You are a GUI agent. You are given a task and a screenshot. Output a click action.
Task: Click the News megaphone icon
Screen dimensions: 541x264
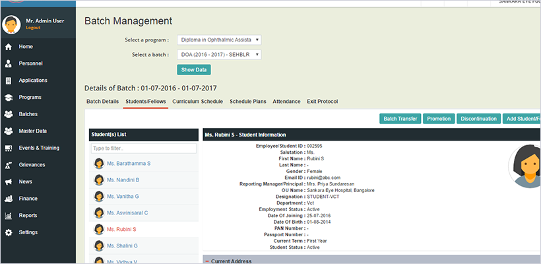[9, 181]
